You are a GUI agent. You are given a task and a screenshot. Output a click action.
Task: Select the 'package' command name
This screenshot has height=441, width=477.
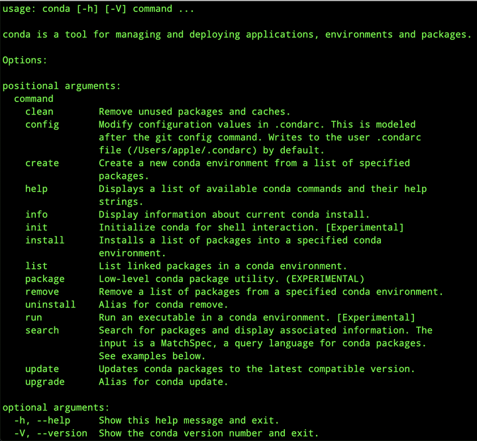(44, 279)
